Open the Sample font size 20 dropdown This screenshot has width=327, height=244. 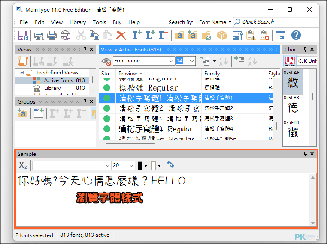(131, 166)
